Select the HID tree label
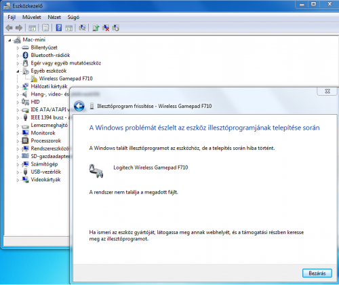The width and height of the screenshot is (339, 285). click(35, 102)
